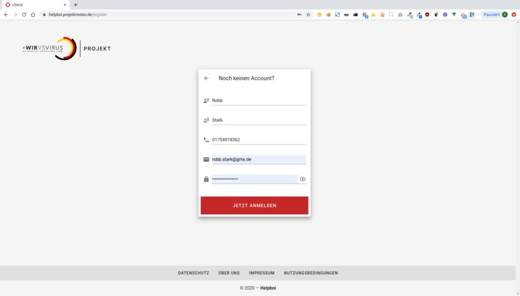Click the phone number field
Viewport: 520px width, 296px height.
click(x=259, y=139)
